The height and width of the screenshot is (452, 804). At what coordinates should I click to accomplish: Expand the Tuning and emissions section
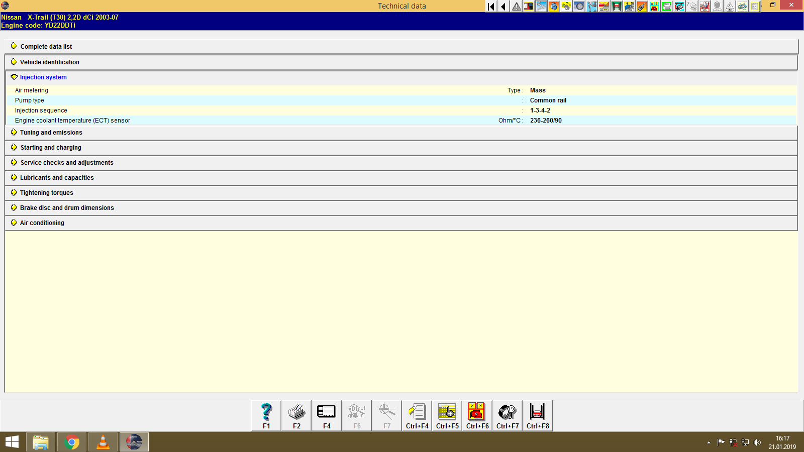click(x=50, y=132)
